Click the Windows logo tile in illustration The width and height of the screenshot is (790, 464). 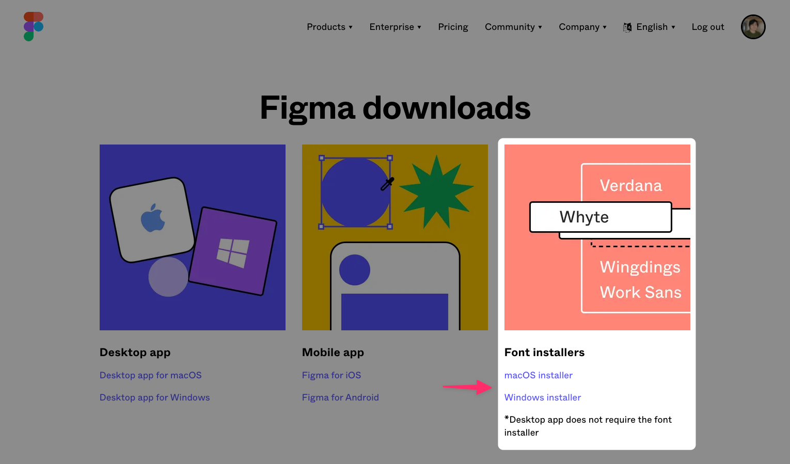[233, 251]
